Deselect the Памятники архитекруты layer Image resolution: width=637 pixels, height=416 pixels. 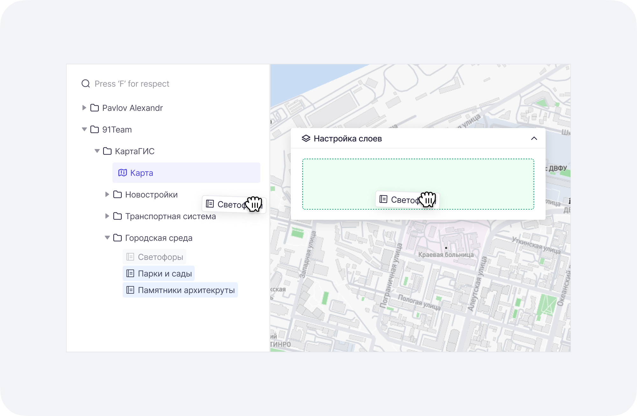coord(186,290)
